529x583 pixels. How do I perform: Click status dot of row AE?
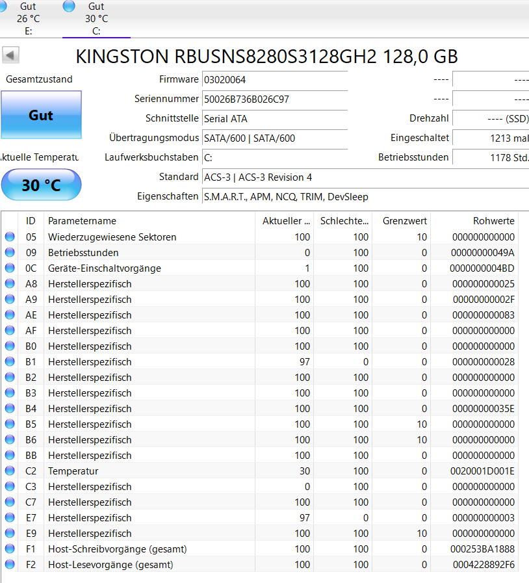tap(10, 315)
